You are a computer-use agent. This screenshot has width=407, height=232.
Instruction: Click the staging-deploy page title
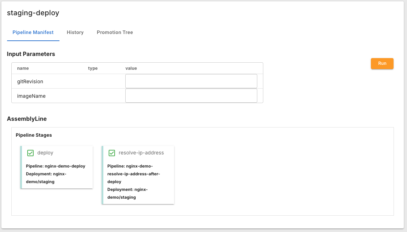pyautogui.click(x=33, y=13)
